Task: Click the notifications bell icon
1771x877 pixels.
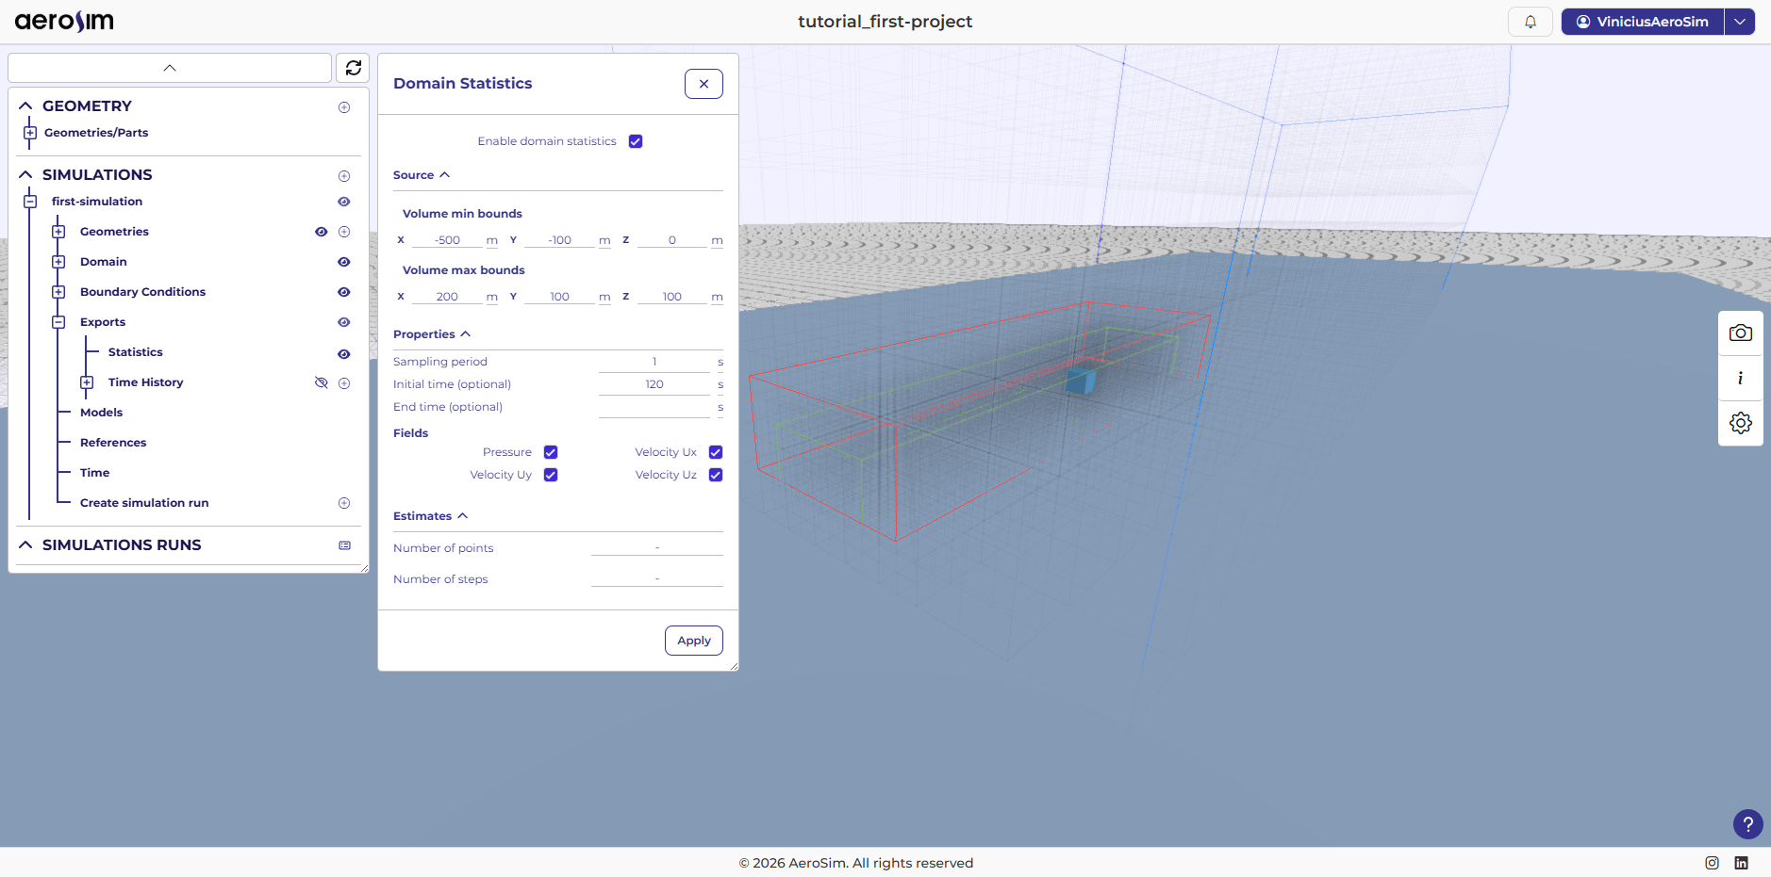Action: click(x=1530, y=22)
